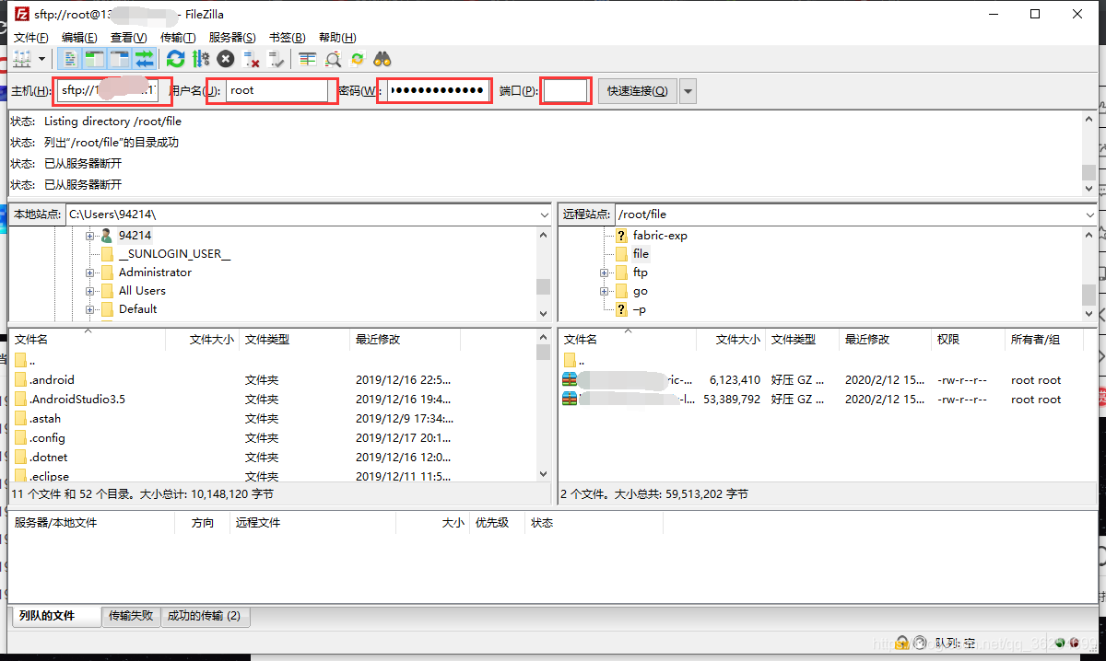Search files with binoculars icon
Screen dimensions: 1106x661
point(382,59)
